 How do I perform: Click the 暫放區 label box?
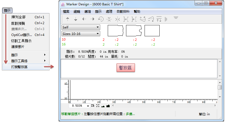coord(125,68)
